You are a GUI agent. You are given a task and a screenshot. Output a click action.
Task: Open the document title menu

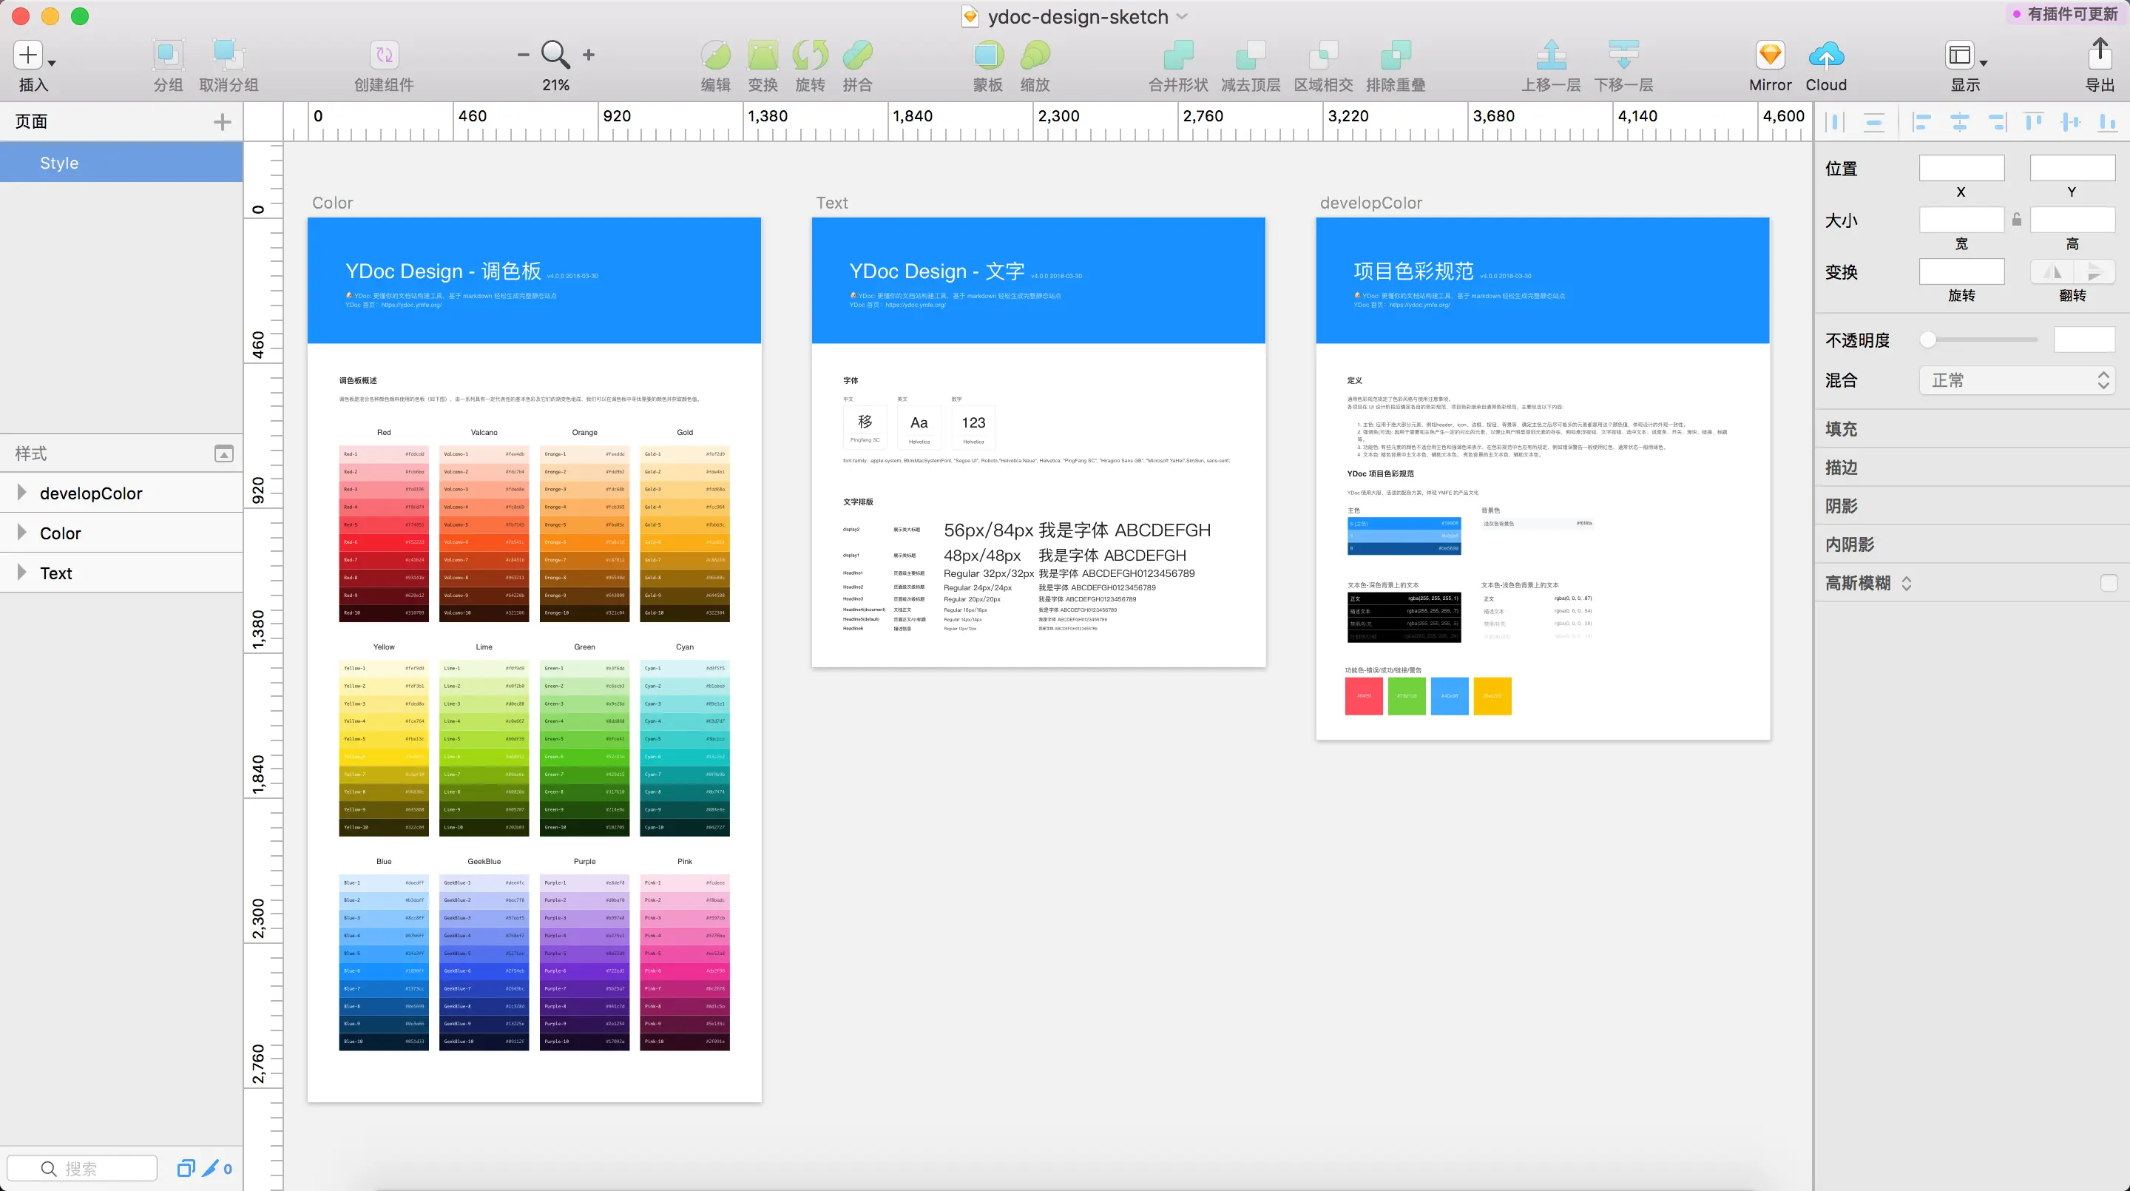(x=1078, y=16)
